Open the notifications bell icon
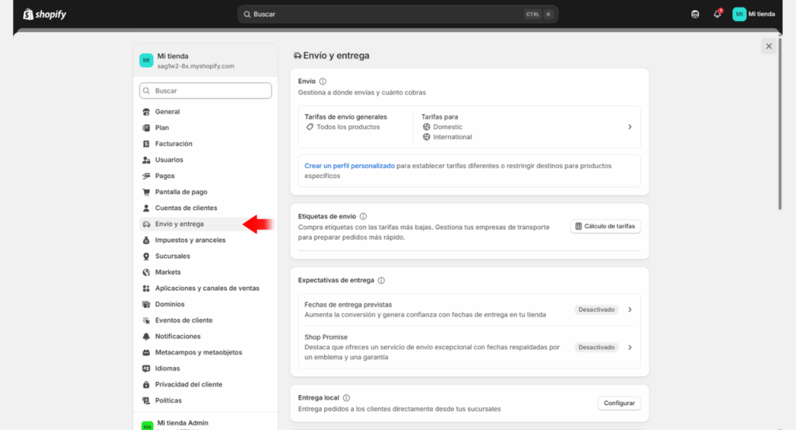This screenshot has width=796, height=430. pyautogui.click(x=717, y=14)
